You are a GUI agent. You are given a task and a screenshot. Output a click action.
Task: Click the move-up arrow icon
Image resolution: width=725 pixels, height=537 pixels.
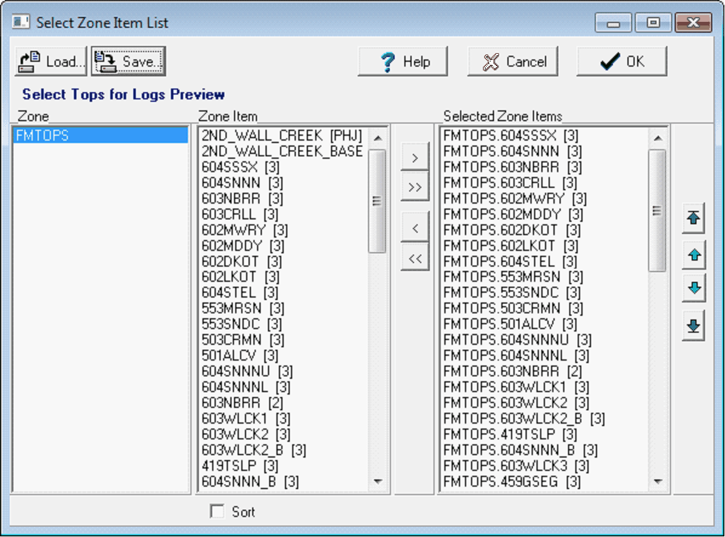pyautogui.click(x=693, y=255)
